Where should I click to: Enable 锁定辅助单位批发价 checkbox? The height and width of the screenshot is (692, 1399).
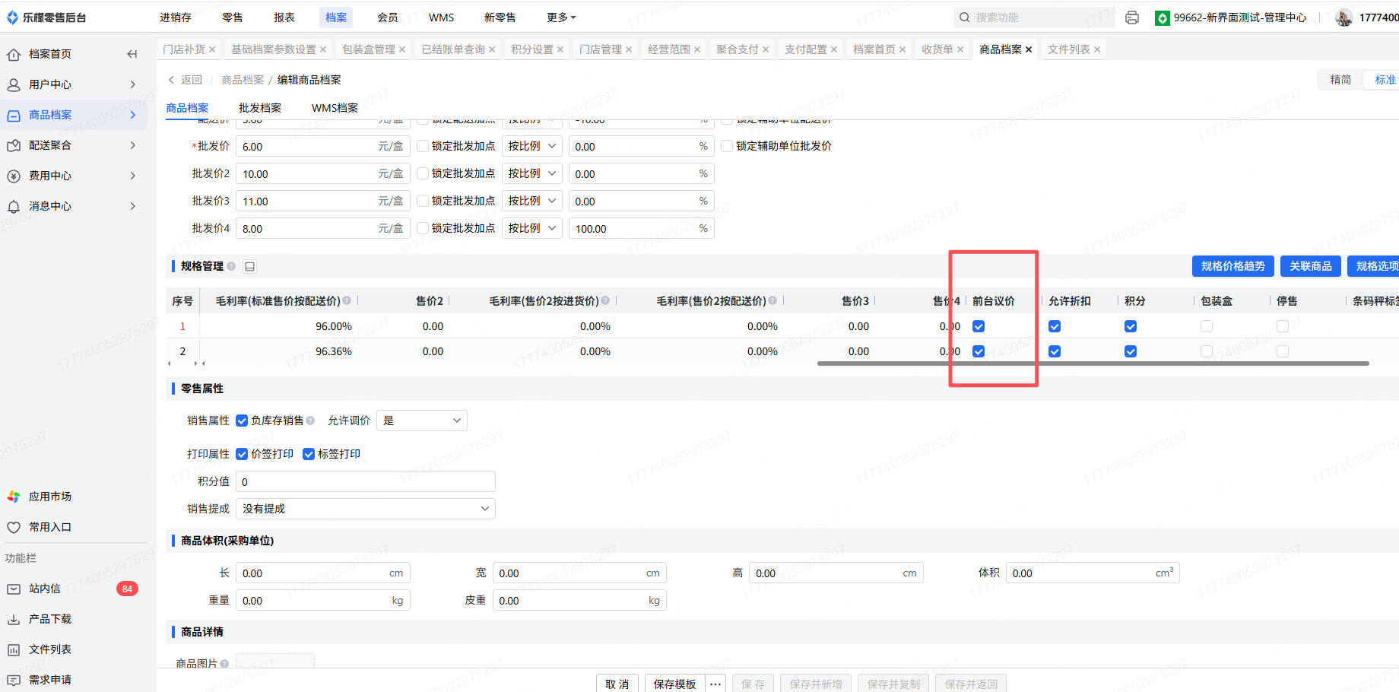[727, 146]
